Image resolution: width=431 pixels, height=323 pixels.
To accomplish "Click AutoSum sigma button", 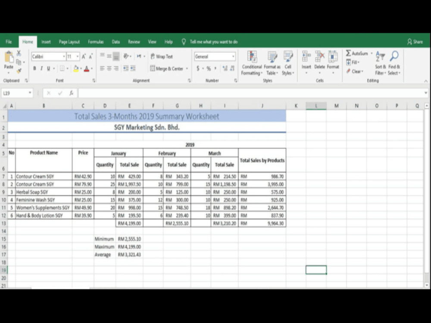I will tap(357, 53).
